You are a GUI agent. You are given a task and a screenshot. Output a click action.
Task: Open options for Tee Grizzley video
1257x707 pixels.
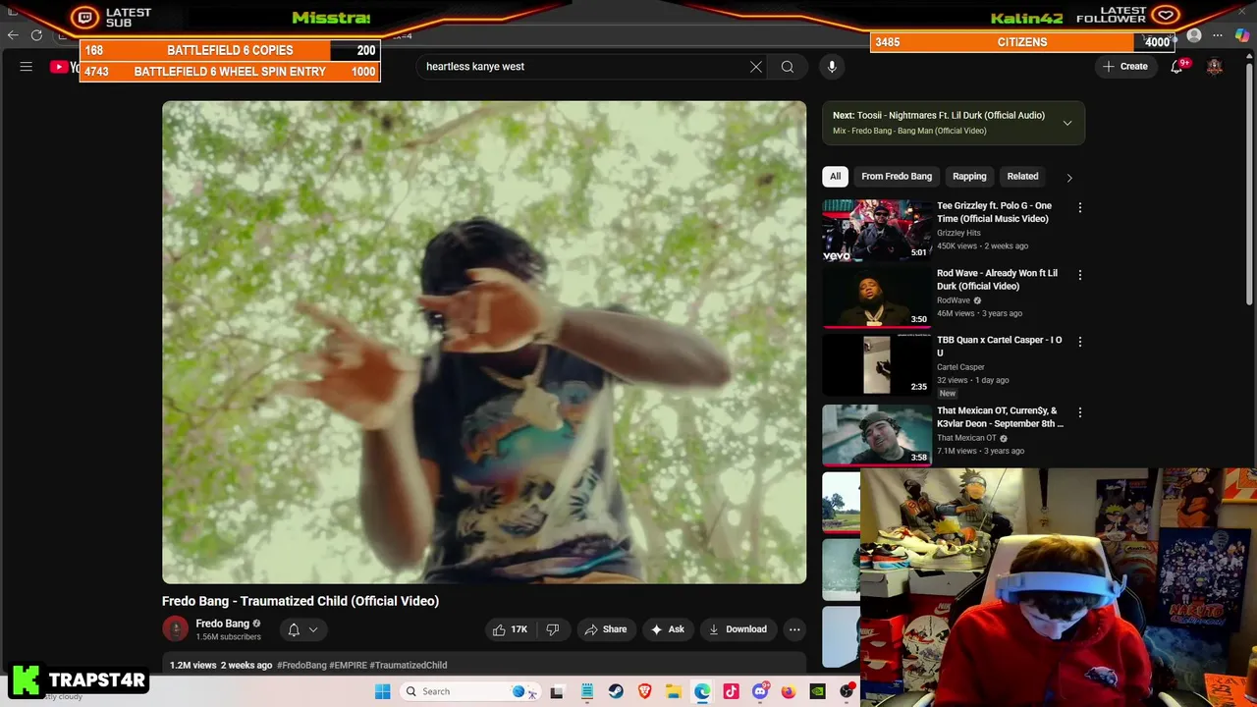pyautogui.click(x=1079, y=208)
